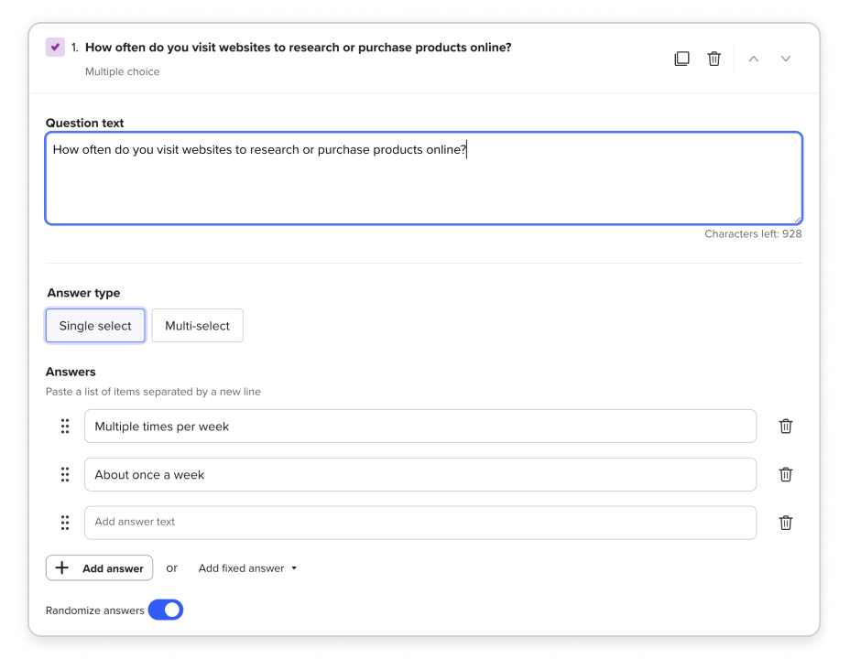Duplicate question using the copy icon
This screenshot has height=659, width=850.
[x=681, y=59]
